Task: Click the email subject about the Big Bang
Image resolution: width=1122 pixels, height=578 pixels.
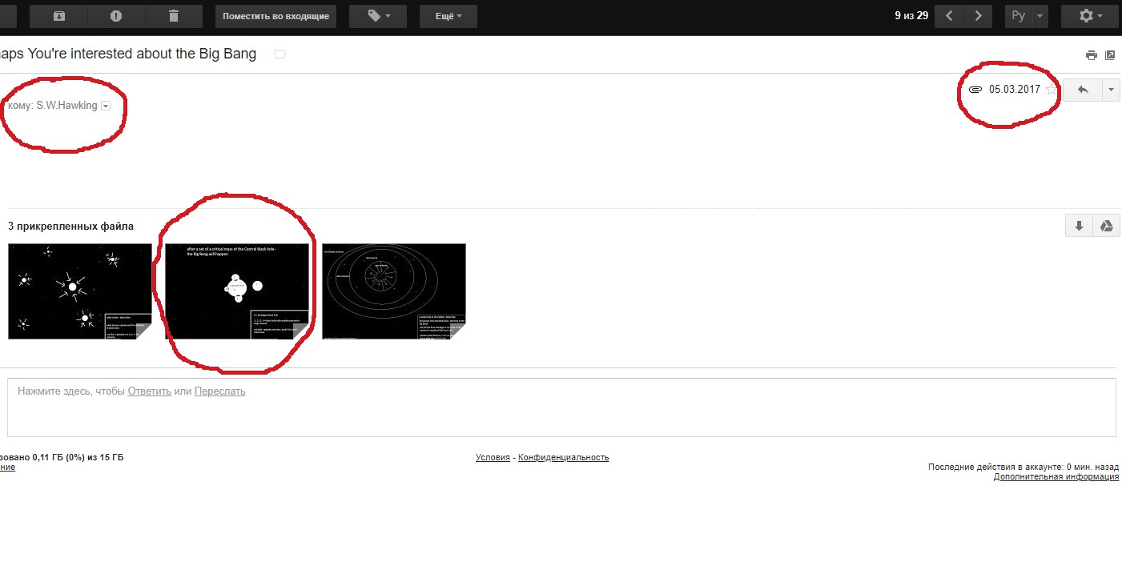Action: coord(128,54)
